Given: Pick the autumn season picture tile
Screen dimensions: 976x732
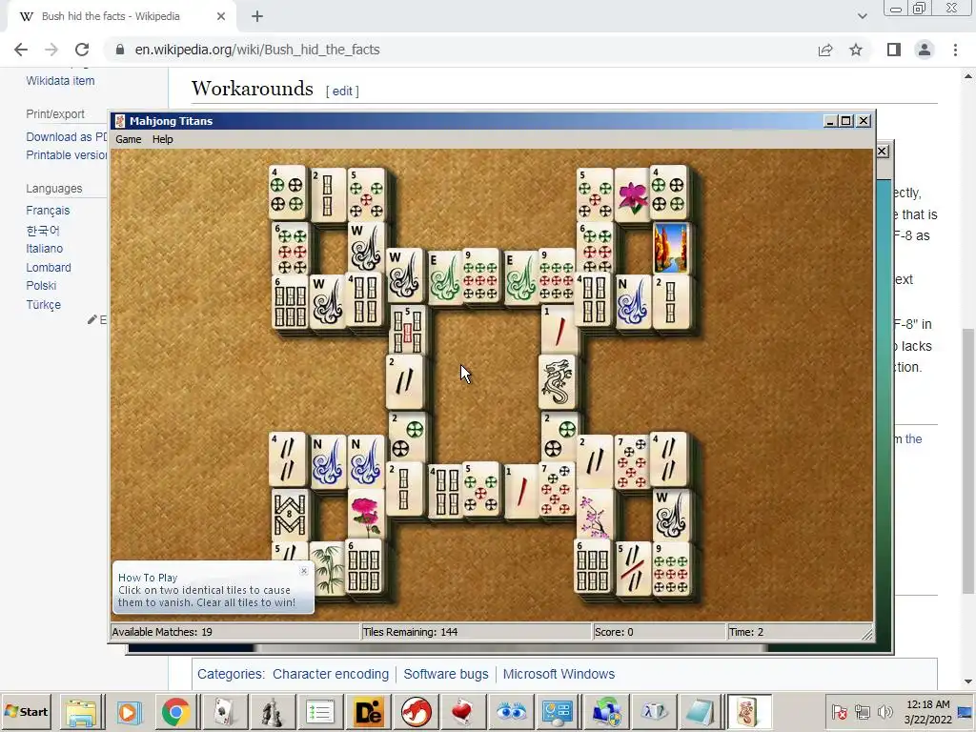Looking at the screenshot, I should point(670,249).
